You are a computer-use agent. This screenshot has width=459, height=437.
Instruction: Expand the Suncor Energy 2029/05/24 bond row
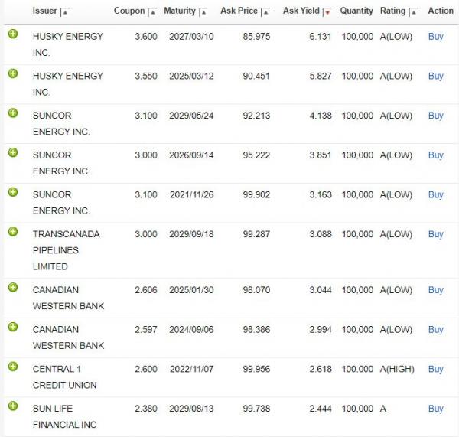tap(13, 113)
